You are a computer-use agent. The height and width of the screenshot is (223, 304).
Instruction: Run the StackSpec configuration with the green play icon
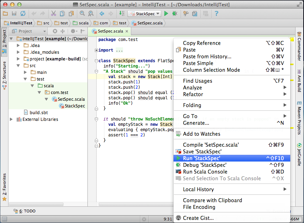(166, 13)
